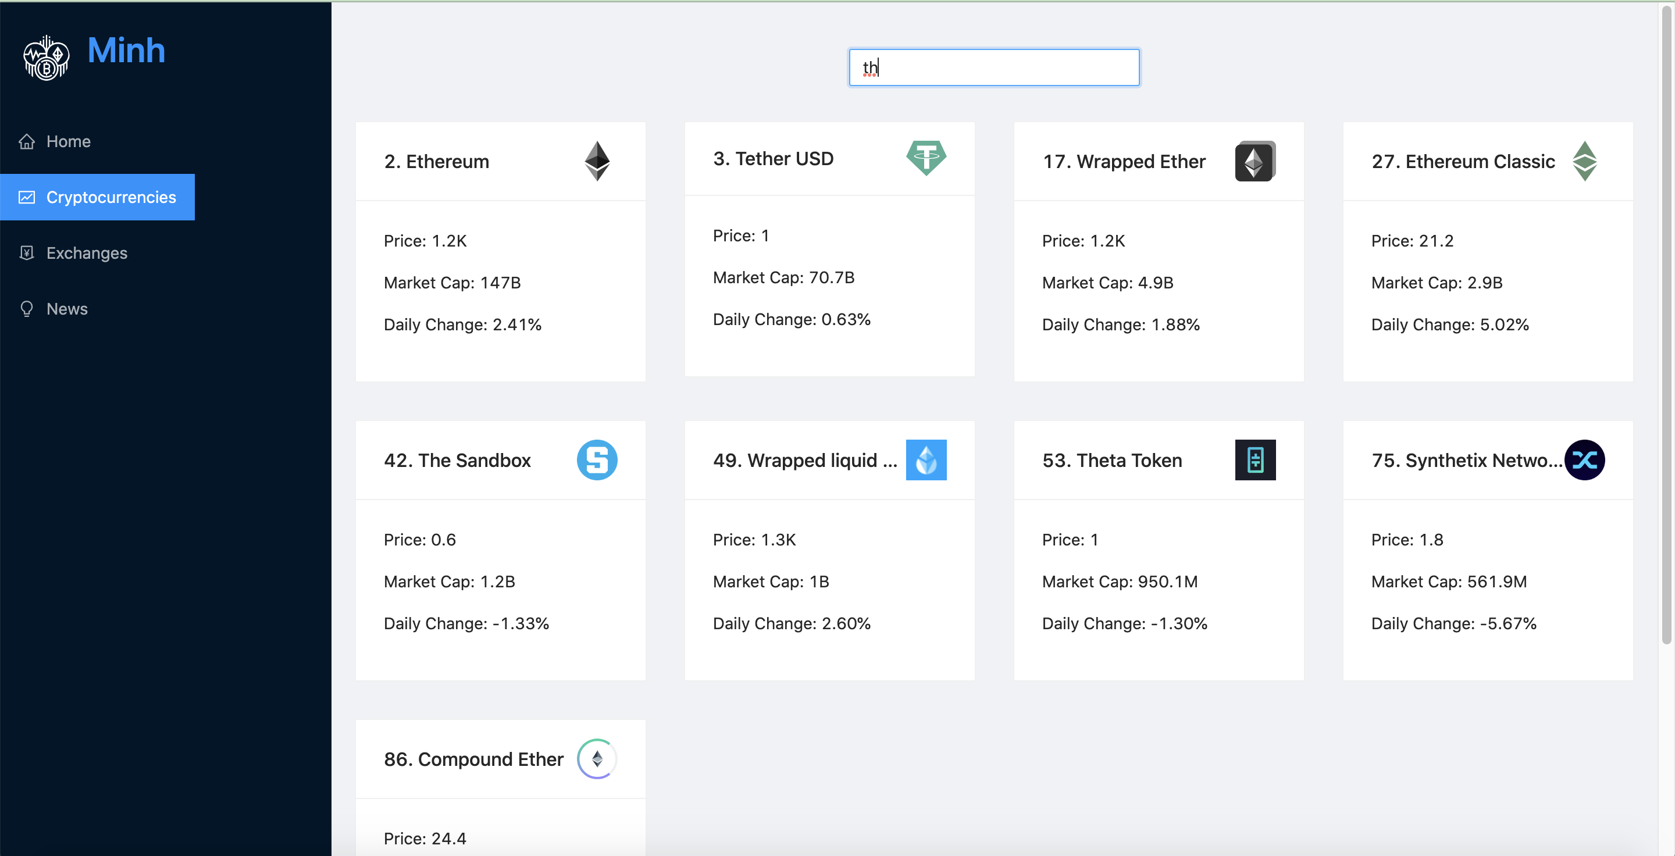Open the 86. Compound Ether card
The width and height of the screenshot is (1675, 856).
coord(473,759)
